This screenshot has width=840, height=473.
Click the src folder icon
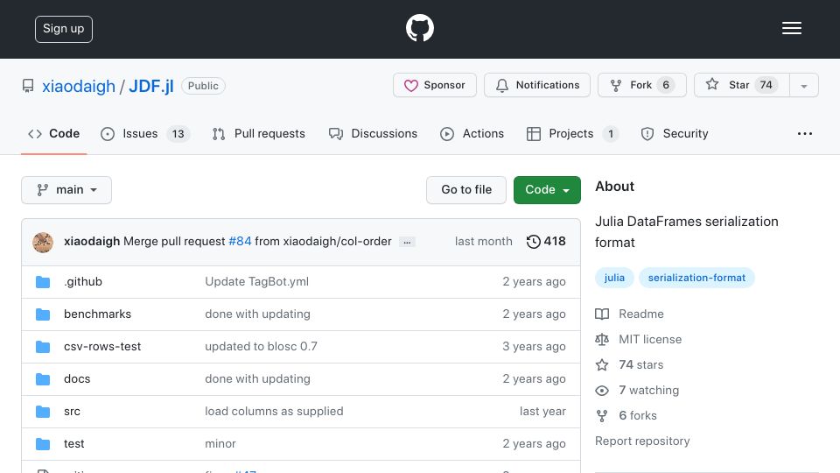point(43,412)
